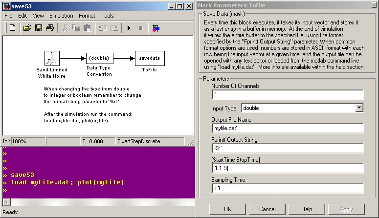The height and width of the screenshot is (218, 379).
Task: Click the New model toolbar icon
Action: (x=12, y=28)
